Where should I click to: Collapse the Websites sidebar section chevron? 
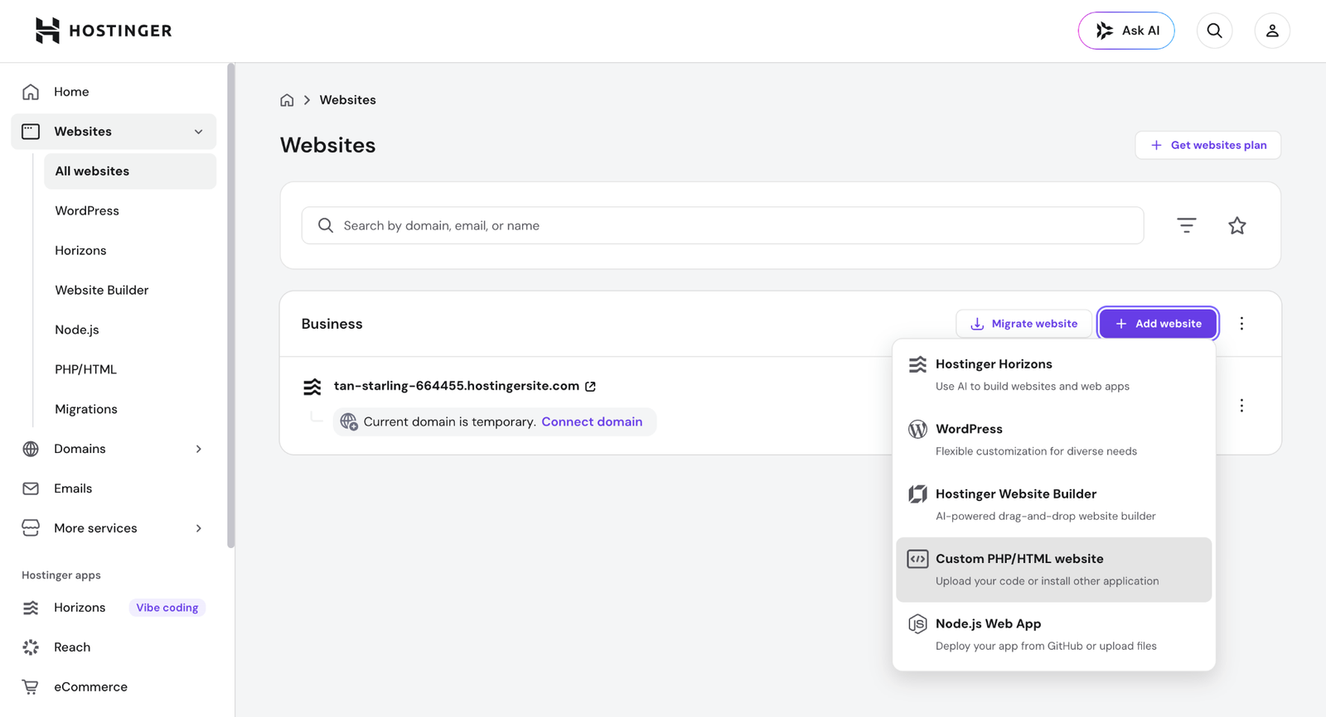click(x=199, y=132)
